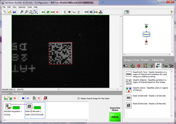Select the Zoom In tool
The image size is (176, 124).
[22, 12]
